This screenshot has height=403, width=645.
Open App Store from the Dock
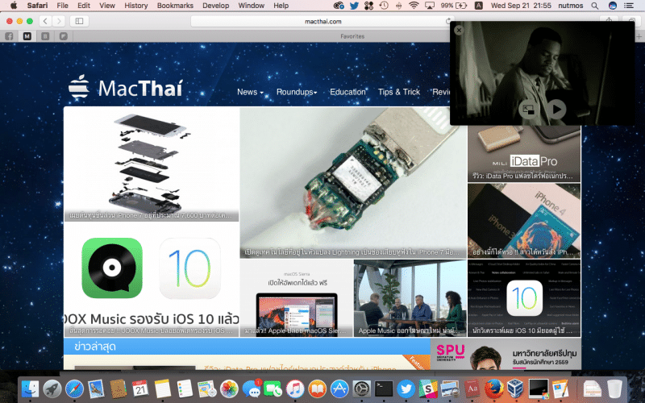339,388
